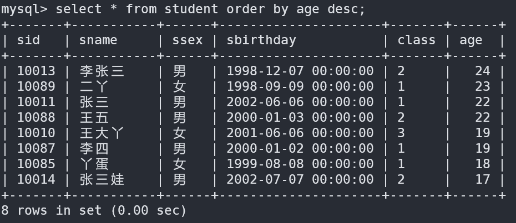
Task: Click the class column header
Action: [416, 40]
